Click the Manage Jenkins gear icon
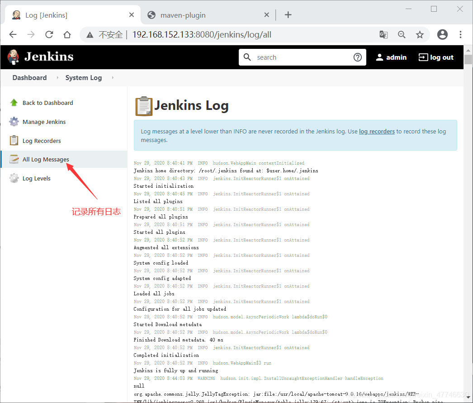The image size is (473, 403). (x=14, y=122)
